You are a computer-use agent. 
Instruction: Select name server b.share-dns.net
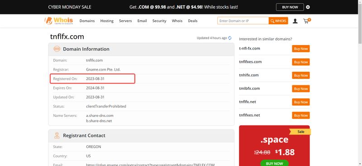[x=99, y=120]
